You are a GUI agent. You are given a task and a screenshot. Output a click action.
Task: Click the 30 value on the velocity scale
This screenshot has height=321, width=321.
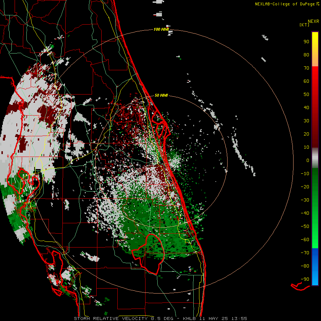click(x=306, y=121)
